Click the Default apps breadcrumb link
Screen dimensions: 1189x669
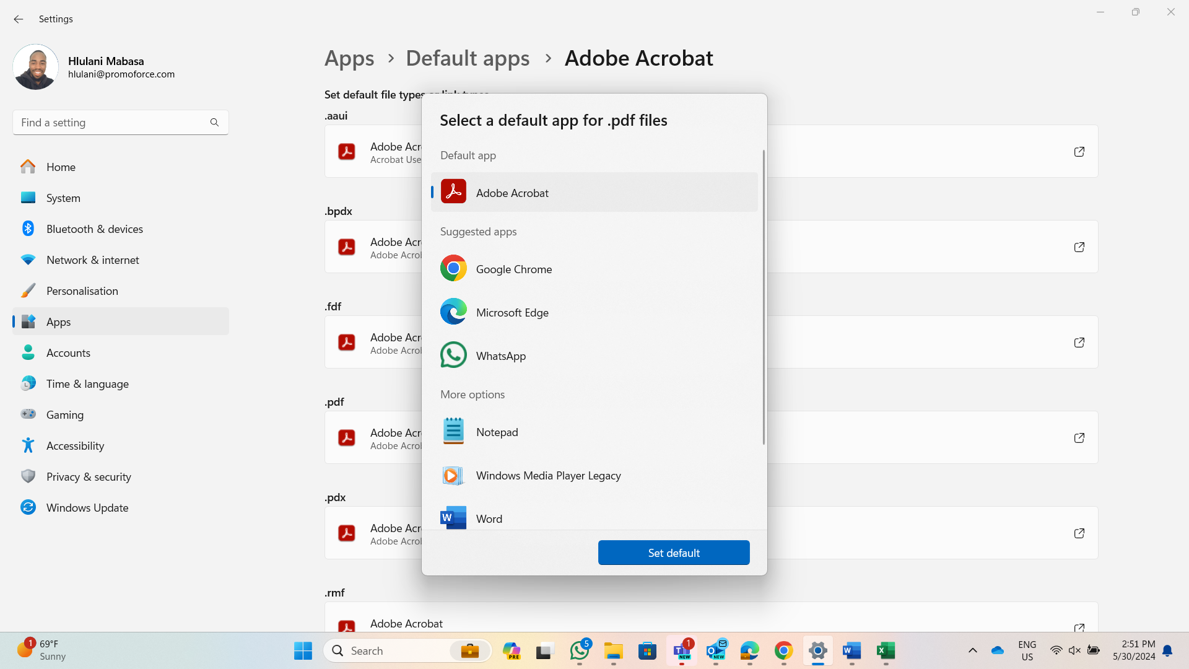click(x=468, y=58)
